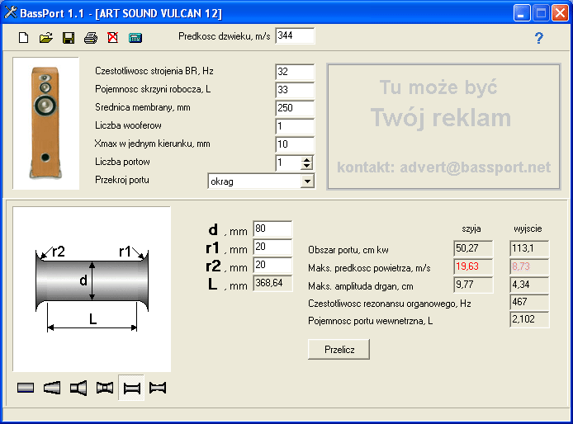The width and height of the screenshot is (573, 424).
Task: Click the wyjscie column header
Action: click(x=528, y=229)
